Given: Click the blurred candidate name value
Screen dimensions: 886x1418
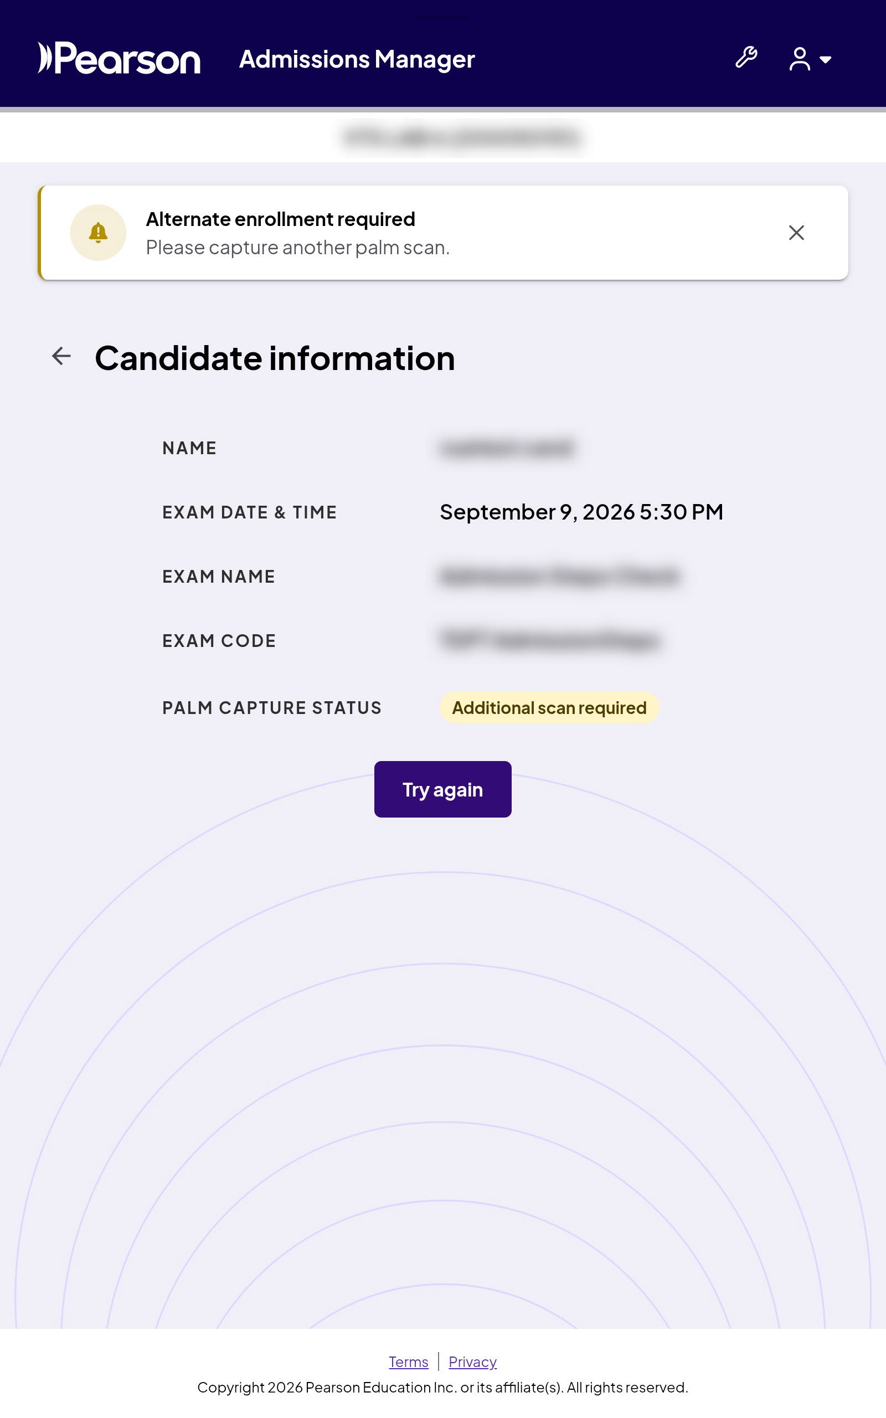Looking at the screenshot, I should (x=506, y=448).
